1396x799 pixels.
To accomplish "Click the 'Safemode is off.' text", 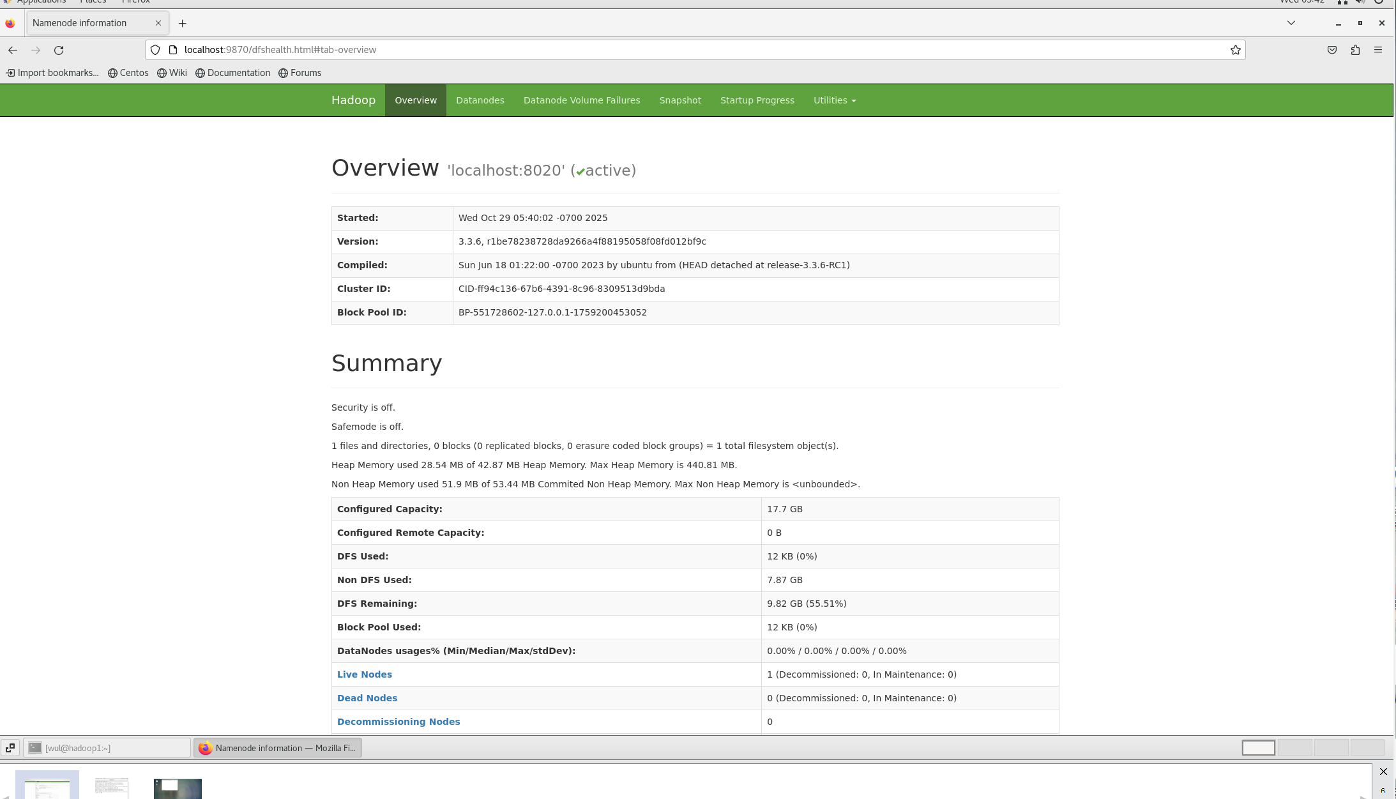I will [367, 427].
